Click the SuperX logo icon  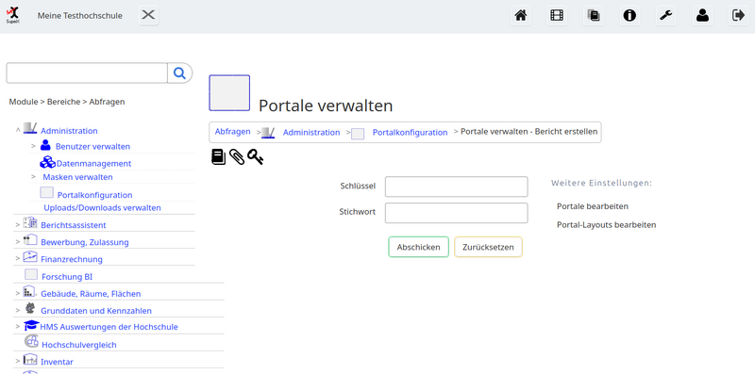pos(13,15)
